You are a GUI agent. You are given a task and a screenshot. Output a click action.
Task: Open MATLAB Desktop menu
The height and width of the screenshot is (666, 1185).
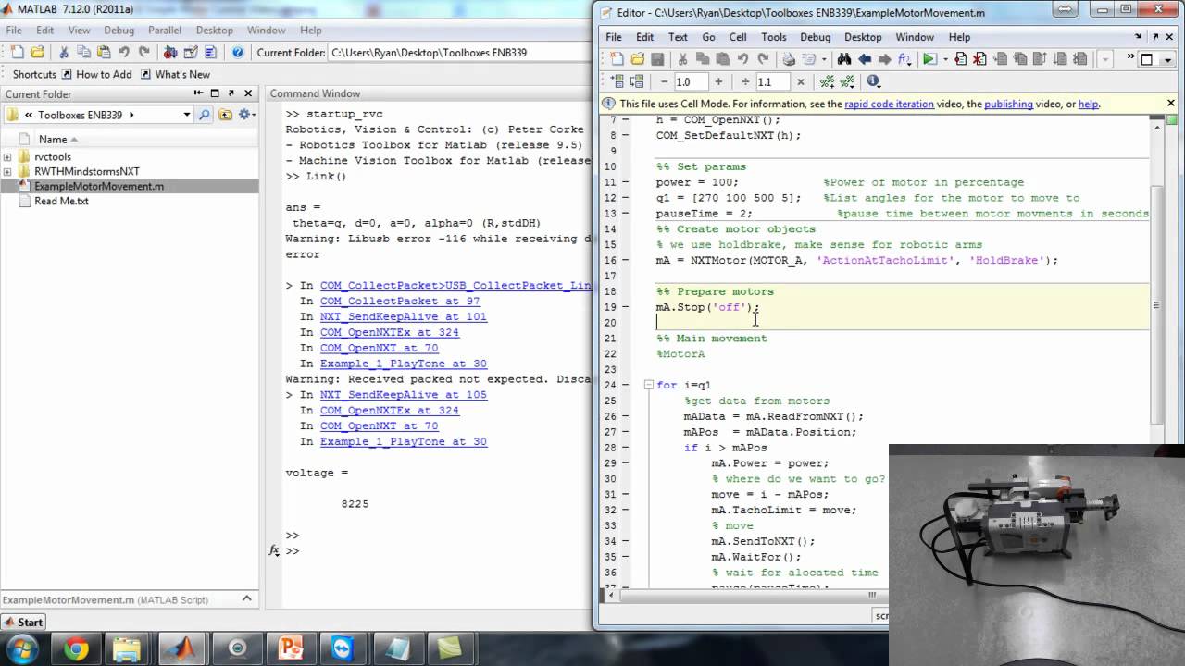[x=215, y=30]
